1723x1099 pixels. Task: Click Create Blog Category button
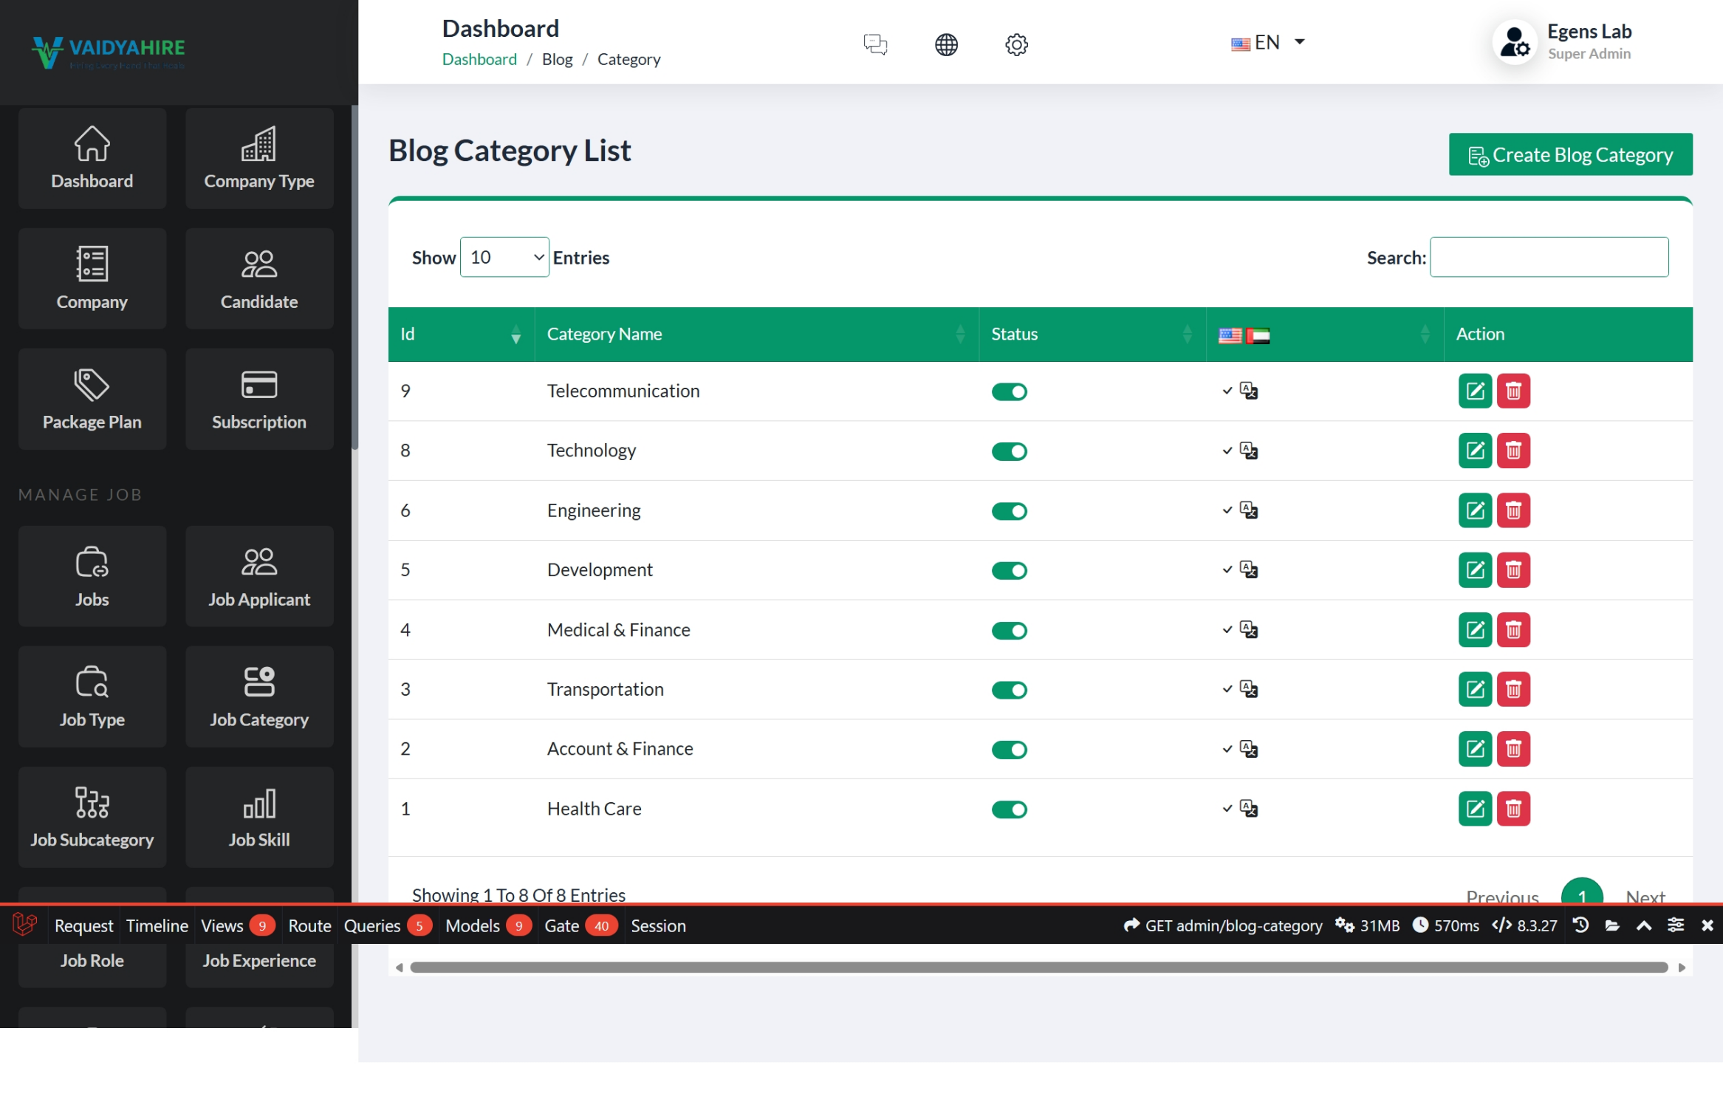[x=1570, y=155]
